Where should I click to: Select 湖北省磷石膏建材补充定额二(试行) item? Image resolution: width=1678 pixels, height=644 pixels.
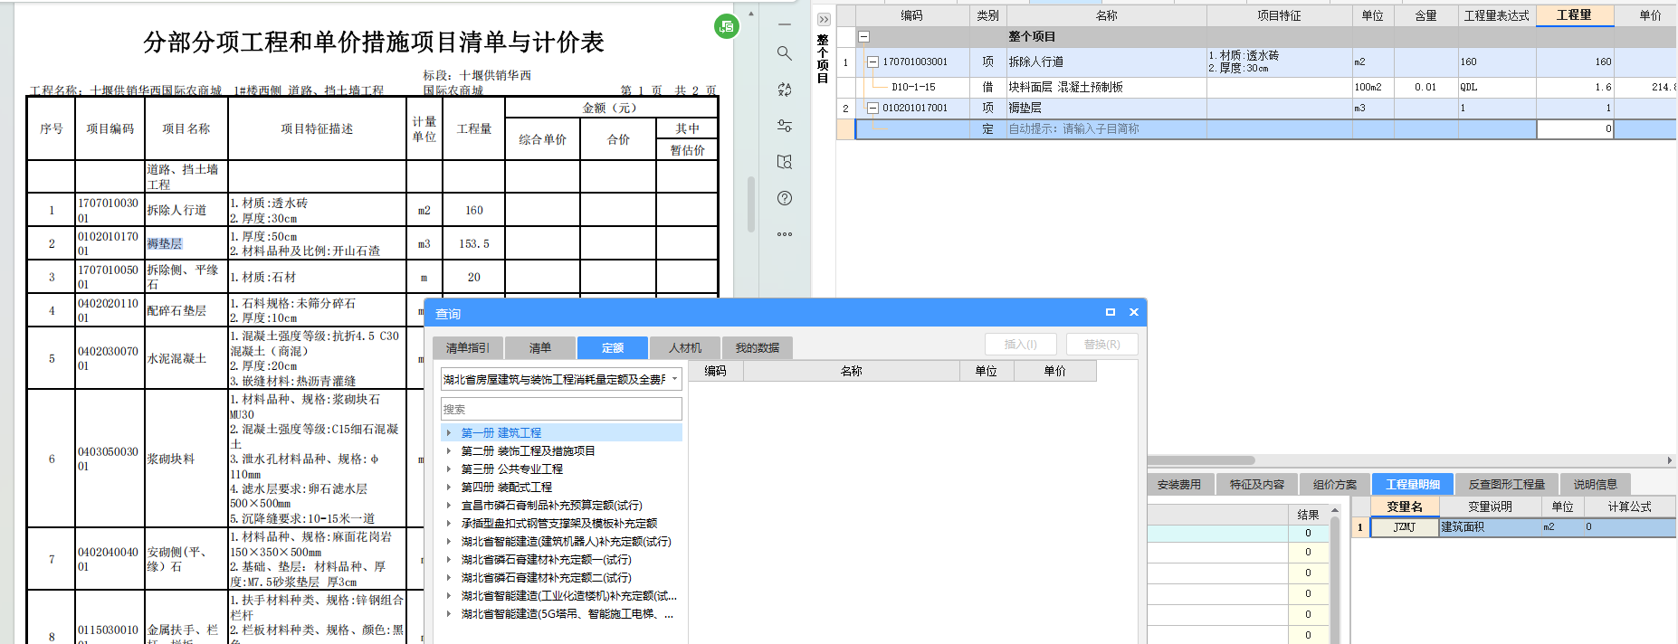[x=546, y=578]
